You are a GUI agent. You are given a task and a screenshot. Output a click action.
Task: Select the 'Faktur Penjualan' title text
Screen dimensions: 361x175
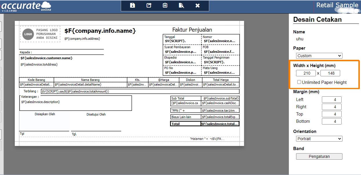coord(192,30)
